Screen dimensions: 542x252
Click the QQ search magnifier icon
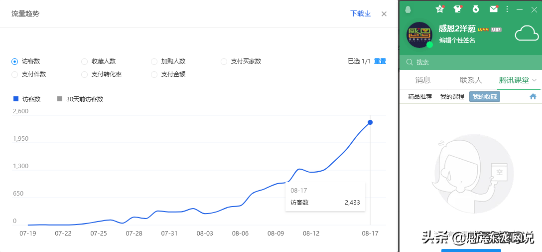click(x=409, y=62)
